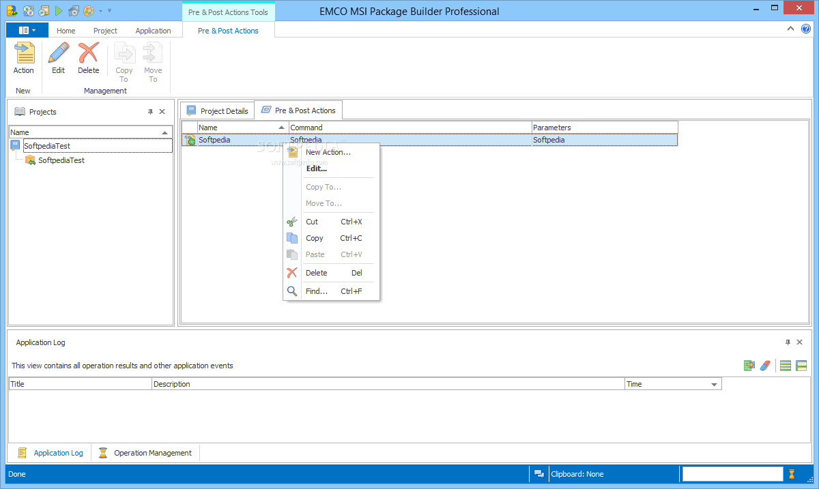Viewport: 819px width, 489px height.
Task: Close the Projects panel
Action: (162, 112)
